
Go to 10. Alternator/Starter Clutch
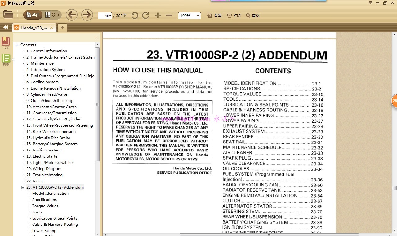coord(51,107)
